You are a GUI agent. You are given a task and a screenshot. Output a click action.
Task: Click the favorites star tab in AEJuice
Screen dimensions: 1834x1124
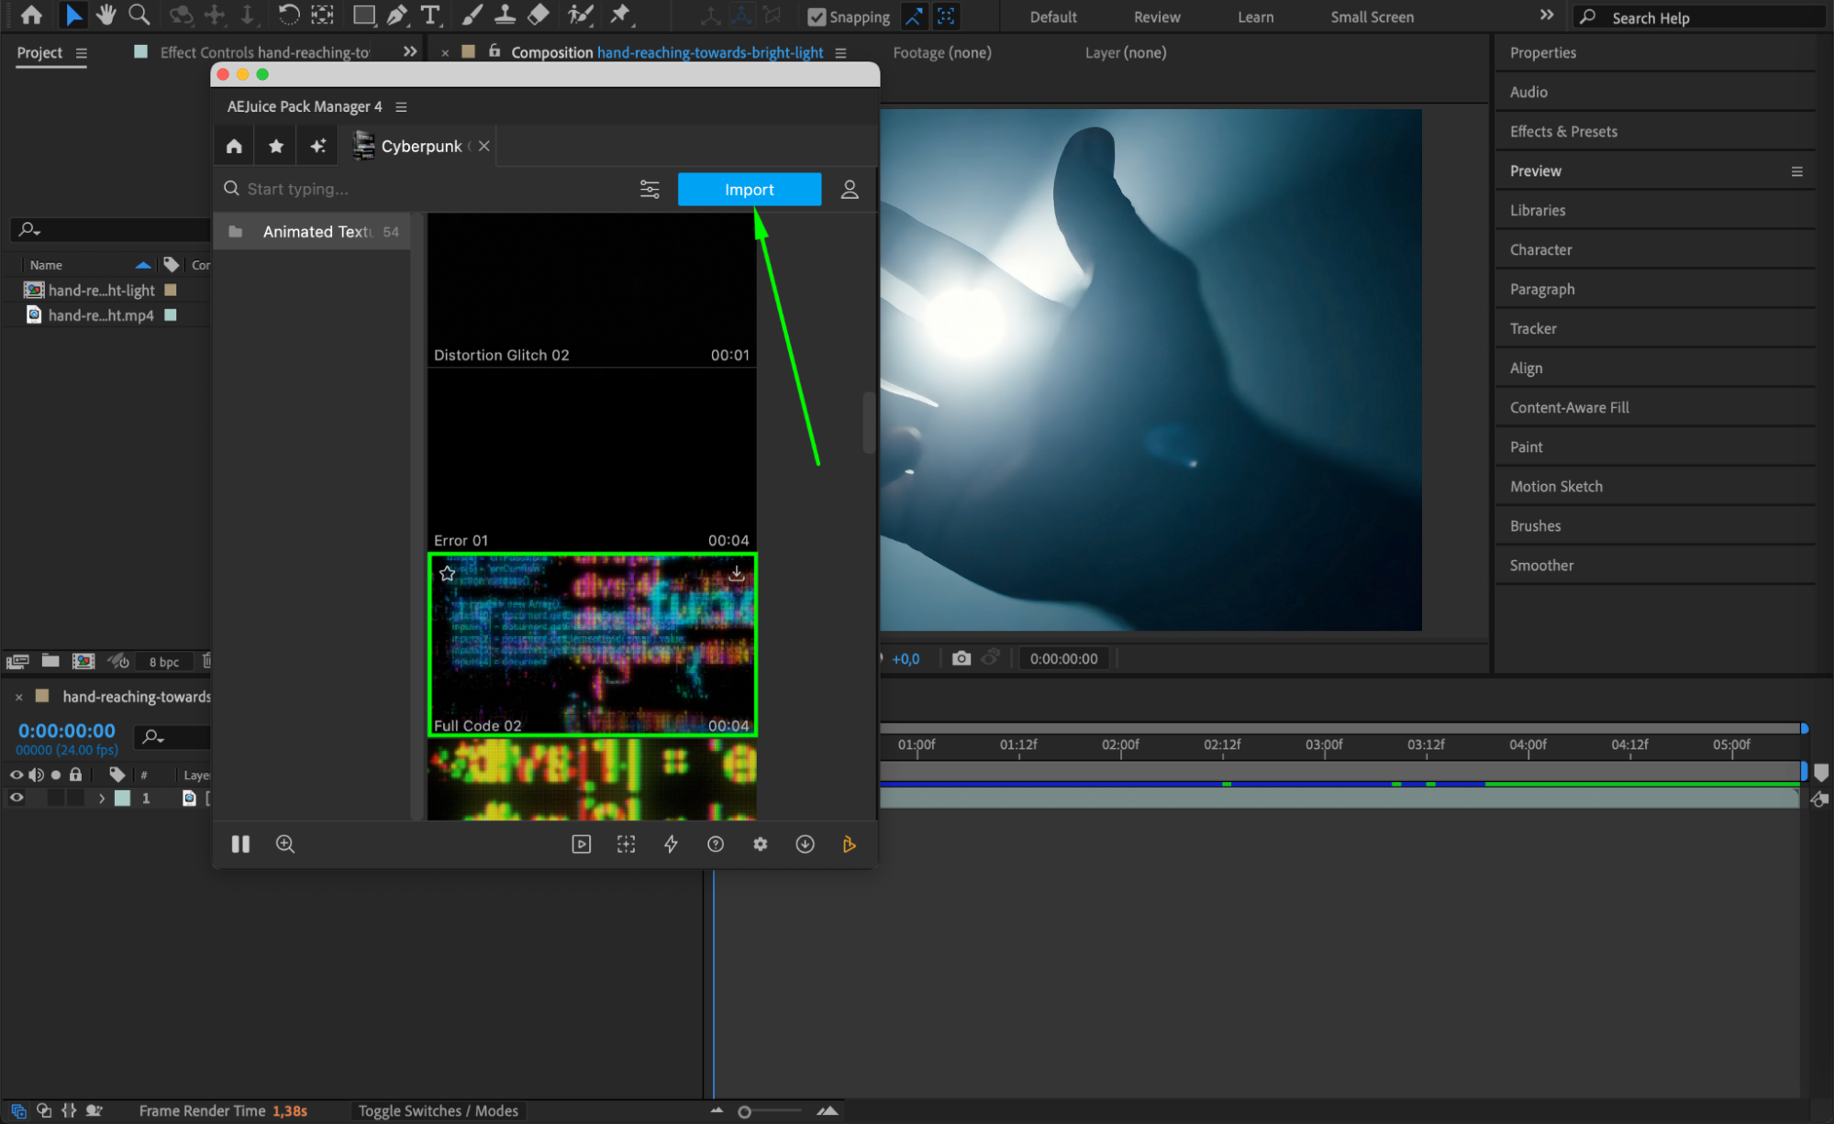tap(276, 147)
